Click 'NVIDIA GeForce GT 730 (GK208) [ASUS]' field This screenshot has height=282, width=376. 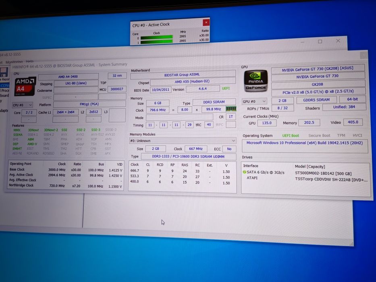click(318, 69)
